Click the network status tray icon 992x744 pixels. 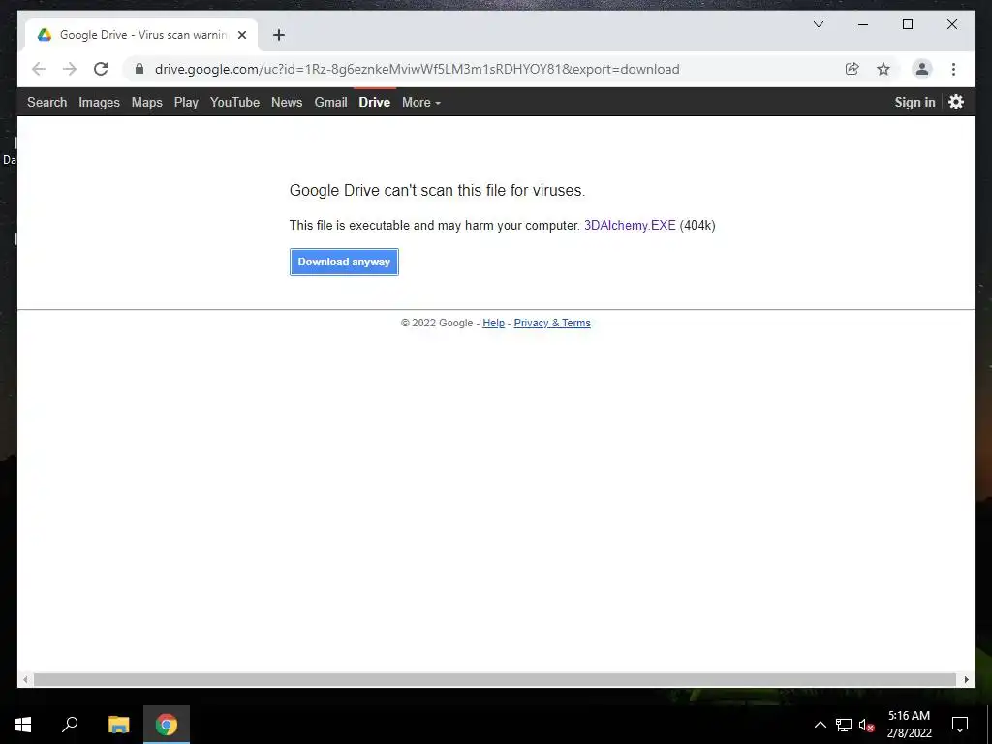[844, 725]
